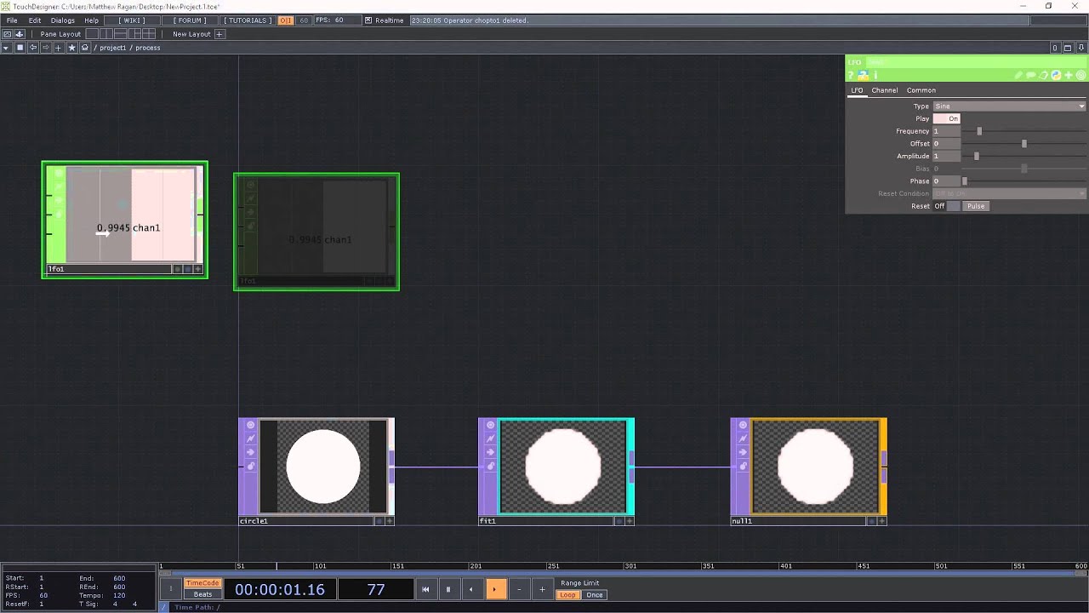The height and width of the screenshot is (613, 1089).
Task: Select the LFO parameter tab
Action: pyautogui.click(x=857, y=90)
